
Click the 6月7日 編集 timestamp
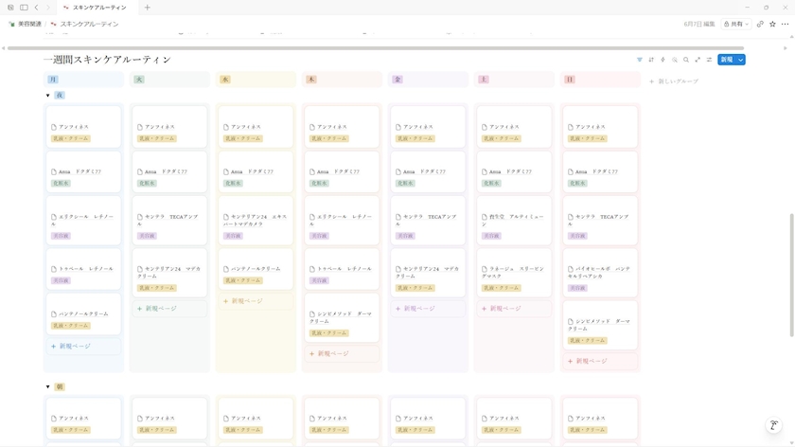[699, 24]
